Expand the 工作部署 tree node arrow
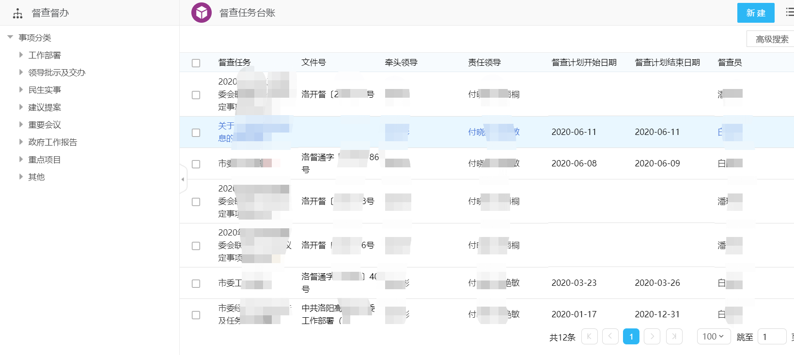 coord(21,55)
